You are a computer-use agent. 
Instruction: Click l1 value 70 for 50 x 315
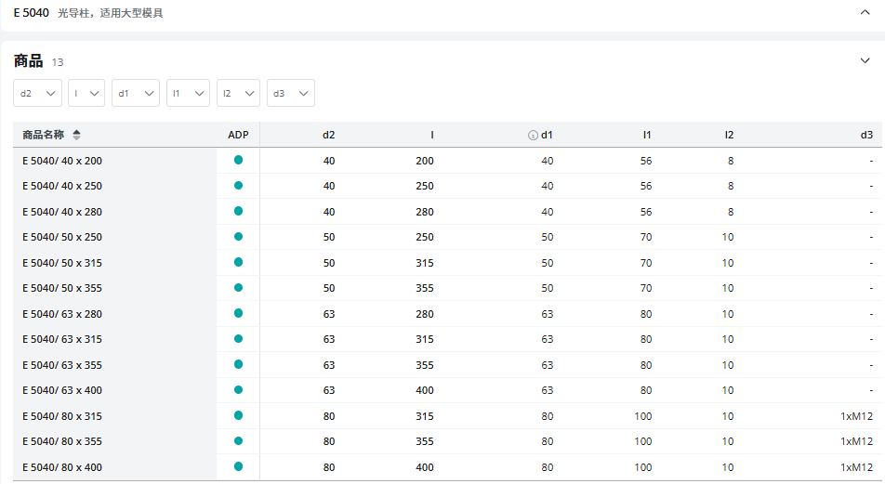(x=646, y=263)
